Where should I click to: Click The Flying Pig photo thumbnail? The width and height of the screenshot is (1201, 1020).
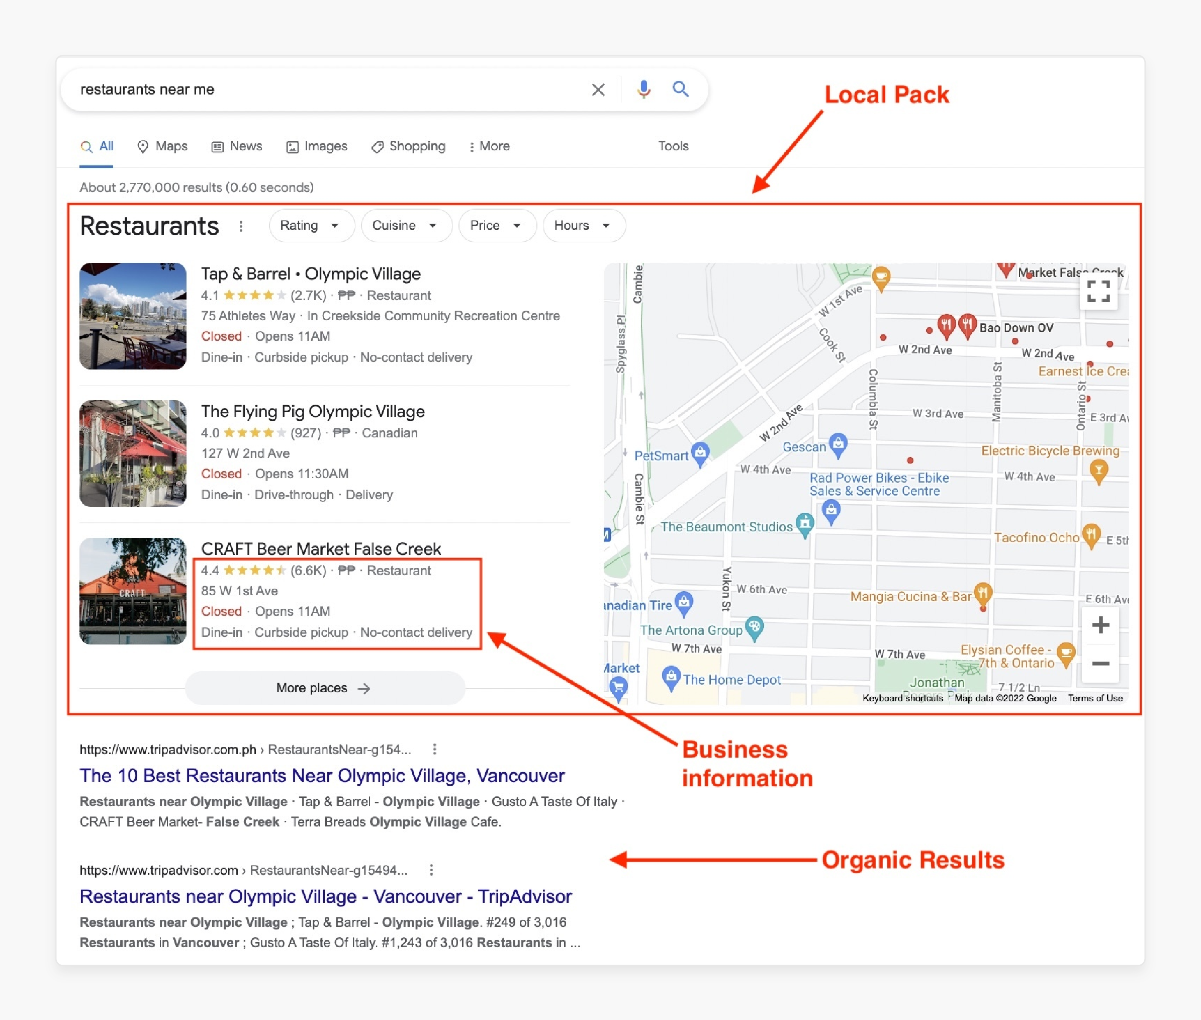133,454
